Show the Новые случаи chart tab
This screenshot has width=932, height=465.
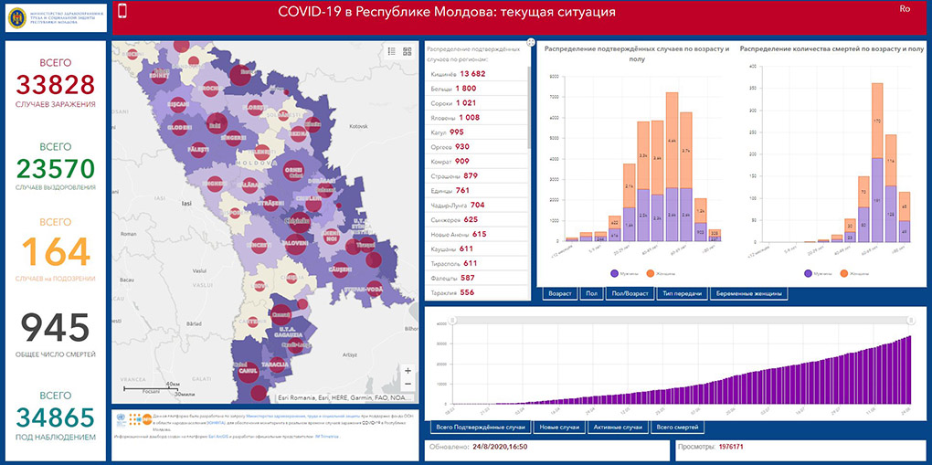[560, 428]
